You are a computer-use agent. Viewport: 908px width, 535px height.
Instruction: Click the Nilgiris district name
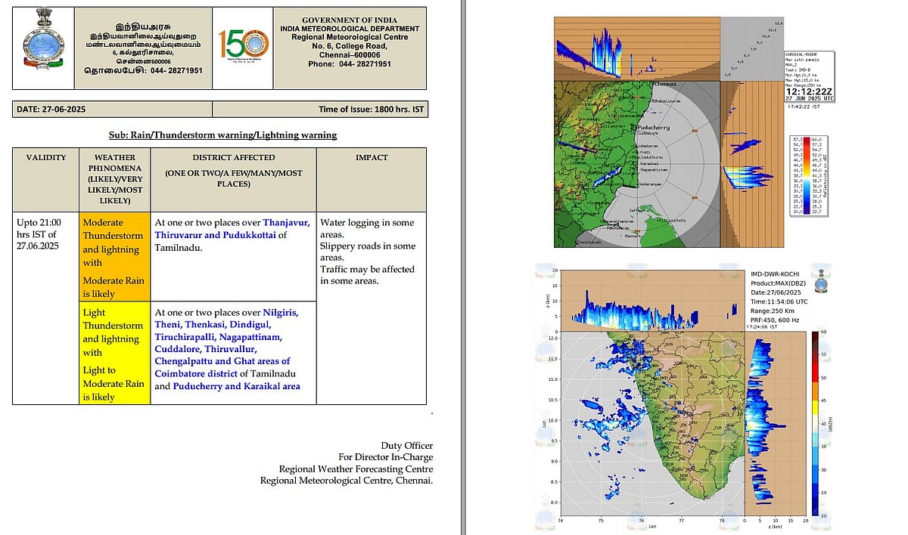pos(281,312)
